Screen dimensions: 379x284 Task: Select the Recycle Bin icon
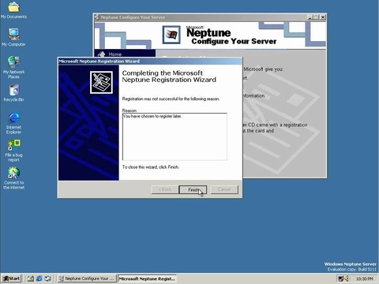[13, 93]
